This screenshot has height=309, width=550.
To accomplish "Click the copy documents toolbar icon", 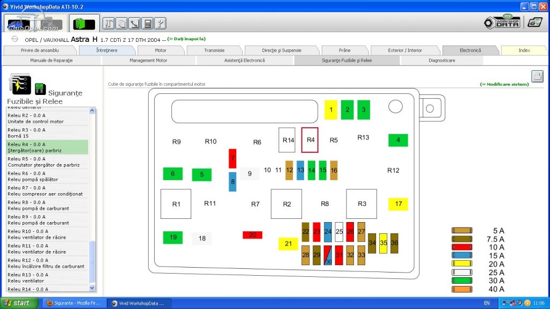I will (122, 24).
